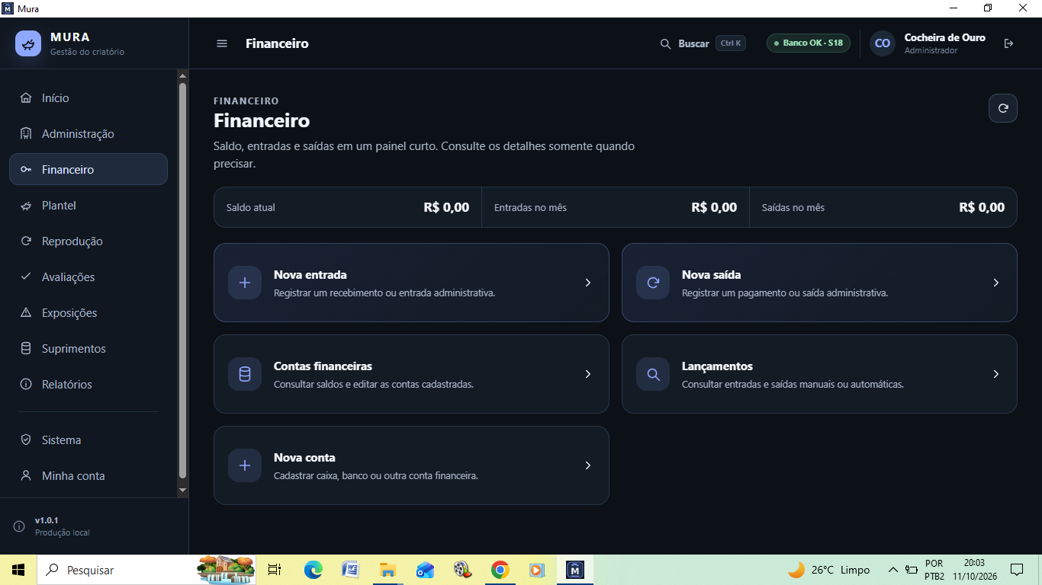Screen dimensions: 1042x585
Task: Open Microsoft Edge from the taskbar
Action: point(313,570)
